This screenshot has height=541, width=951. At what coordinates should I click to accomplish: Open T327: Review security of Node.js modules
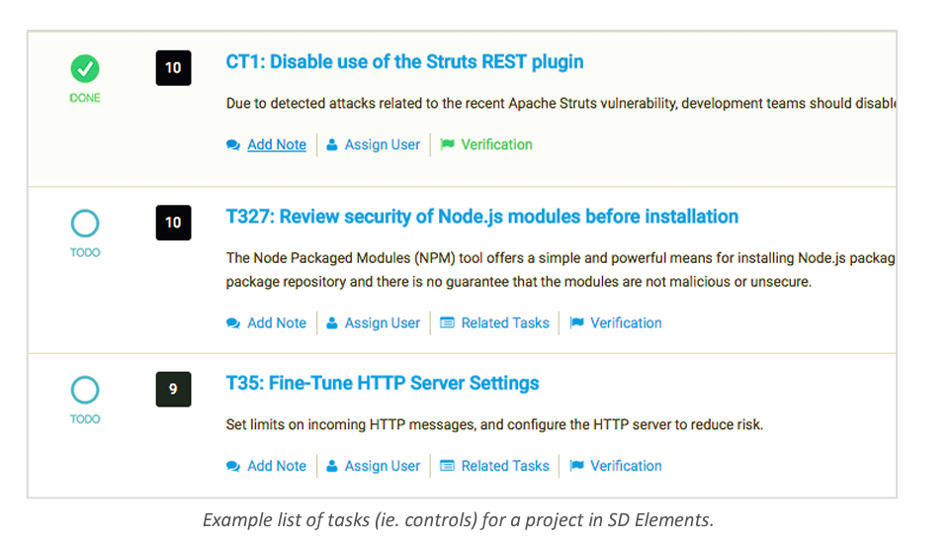[x=482, y=217]
